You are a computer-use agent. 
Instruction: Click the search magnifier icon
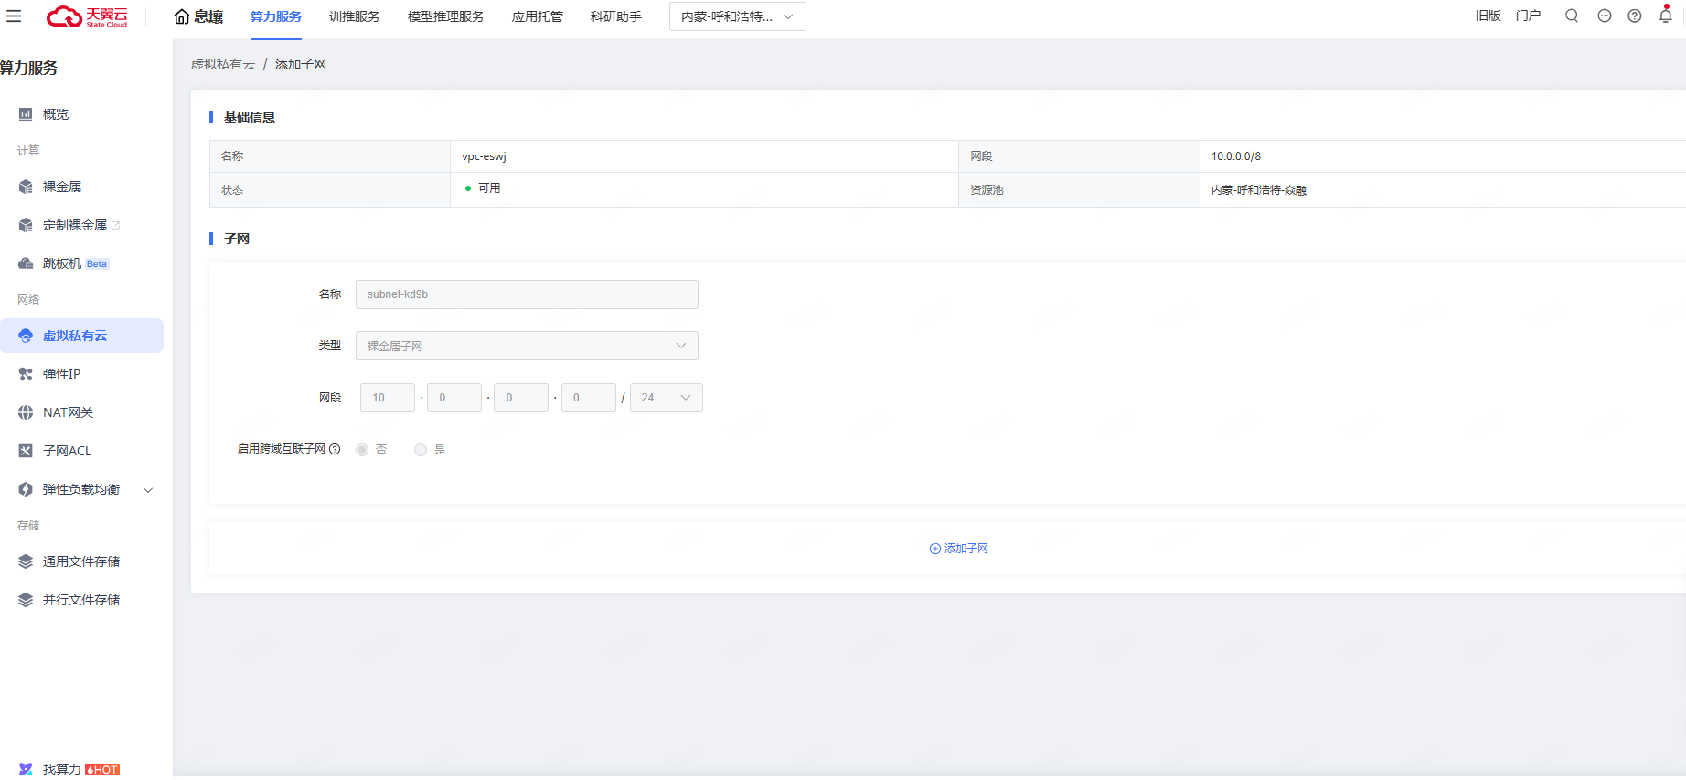[1572, 16]
